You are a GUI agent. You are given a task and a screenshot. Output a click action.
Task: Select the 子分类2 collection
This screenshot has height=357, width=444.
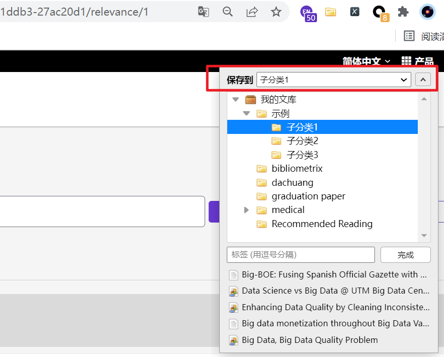pos(302,141)
